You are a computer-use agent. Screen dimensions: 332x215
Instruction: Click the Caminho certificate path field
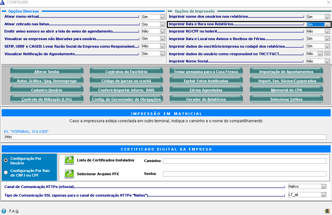tap(245, 161)
